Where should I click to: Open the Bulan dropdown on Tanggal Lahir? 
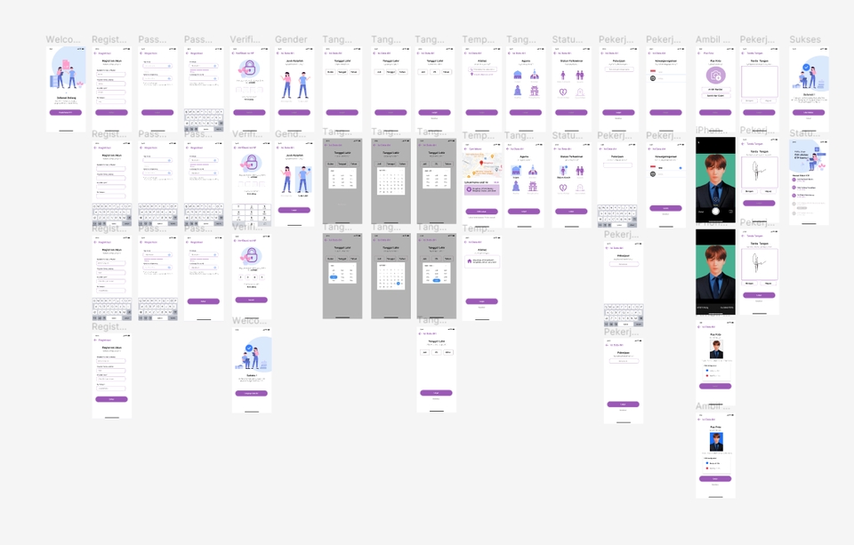[x=331, y=72]
